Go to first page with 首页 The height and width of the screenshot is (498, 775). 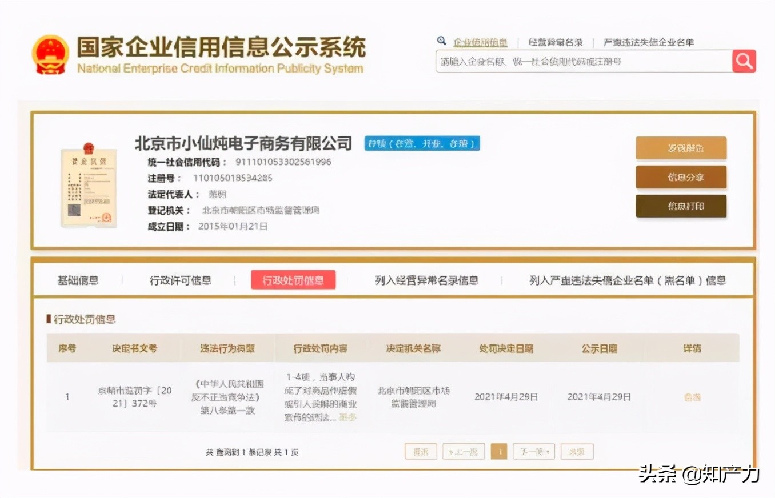tap(421, 452)
